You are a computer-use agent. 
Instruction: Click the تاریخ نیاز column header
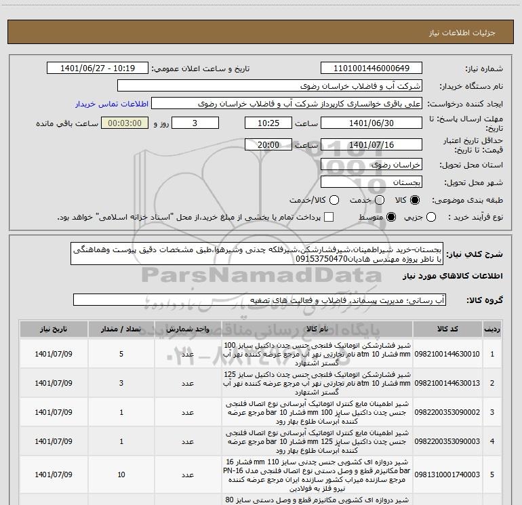(54, 329)
